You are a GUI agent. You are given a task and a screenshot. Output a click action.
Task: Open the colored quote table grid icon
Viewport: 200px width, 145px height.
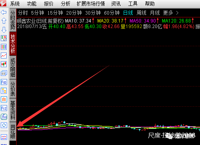4,47
